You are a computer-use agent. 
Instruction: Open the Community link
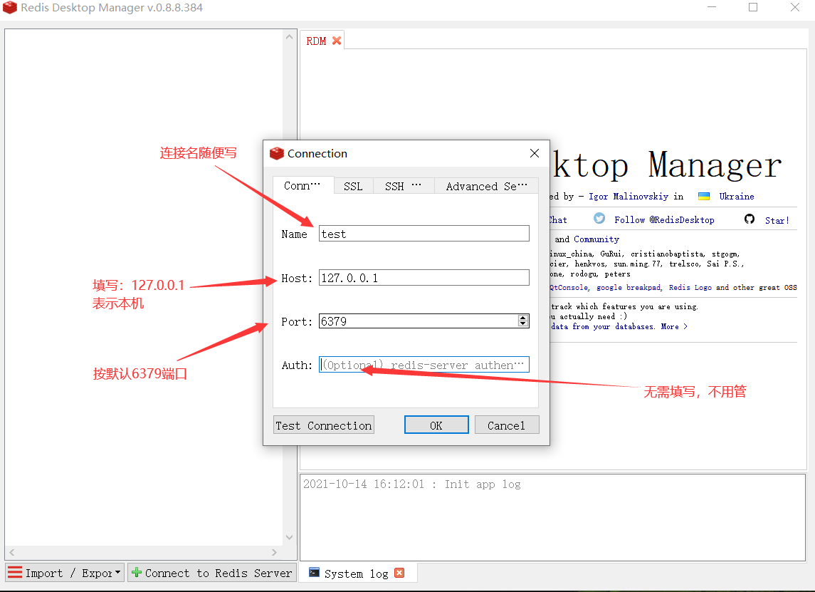coord(596,239)
